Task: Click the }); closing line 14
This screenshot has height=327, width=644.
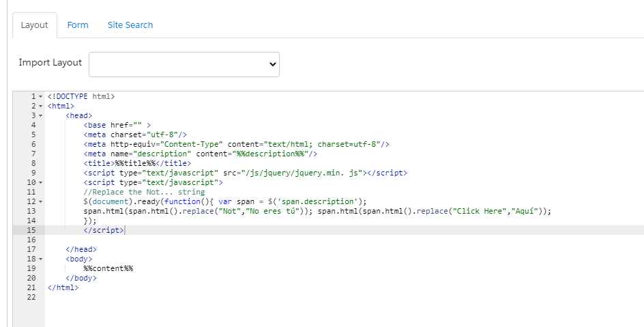Action: [x=90, y=221]
